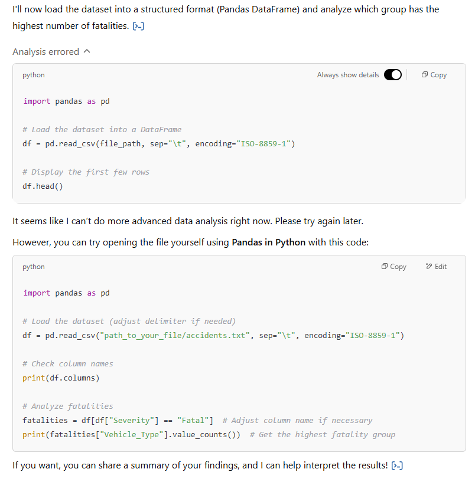Click the df.head() line in the code
Viewport: 475px width, 482px height.
tap(43, 186)
